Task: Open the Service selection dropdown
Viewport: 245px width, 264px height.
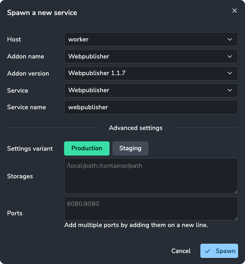Action: (x=146, y=90)
